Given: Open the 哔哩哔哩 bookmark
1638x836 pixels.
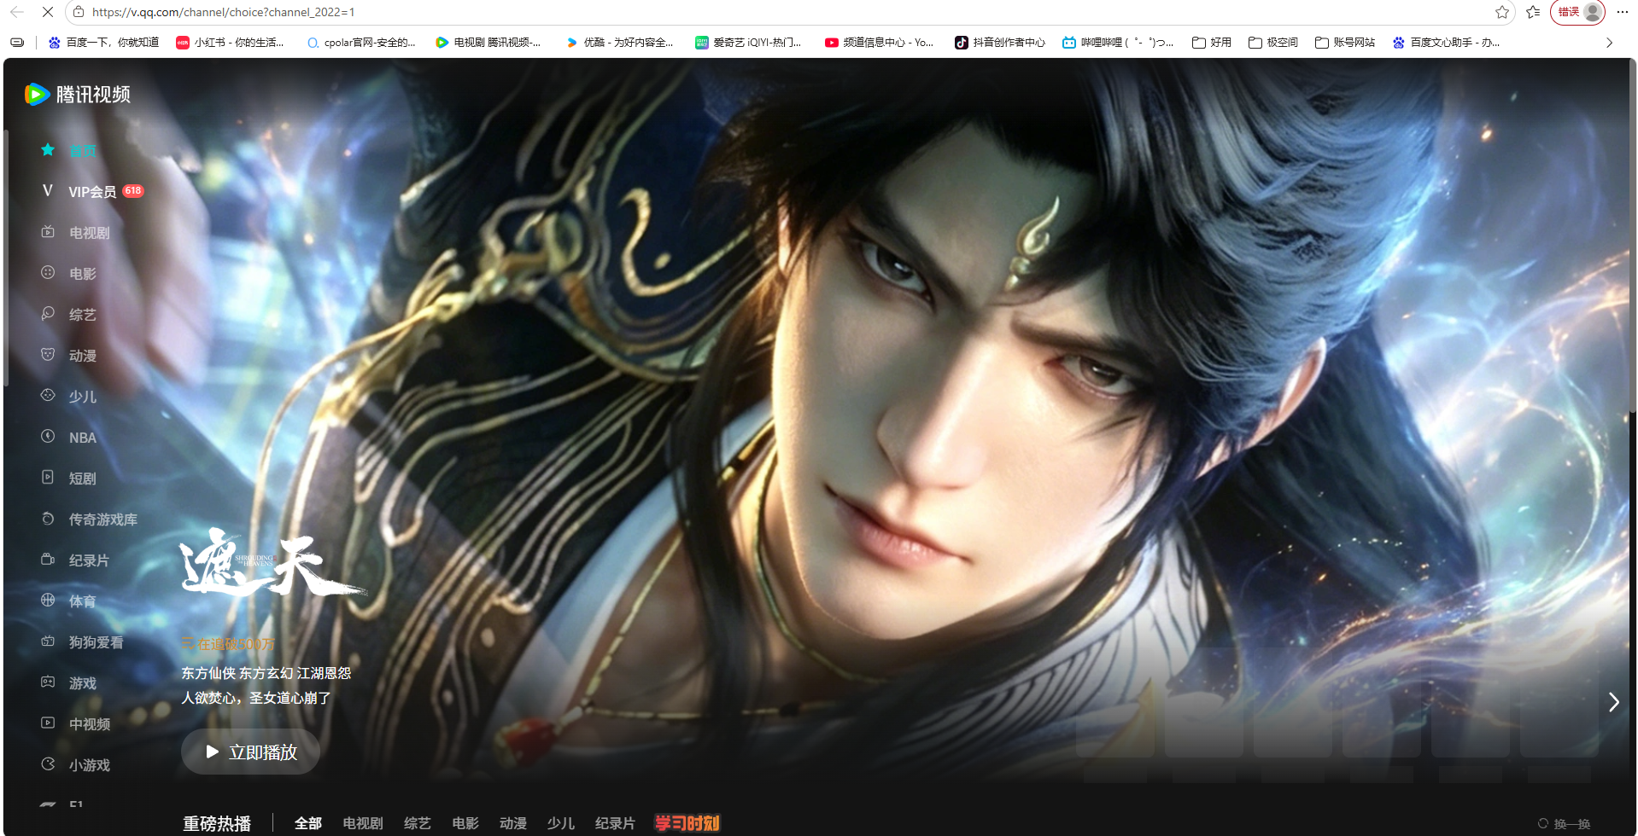Looking at the screenshot, I should [x=1118, y=43].
